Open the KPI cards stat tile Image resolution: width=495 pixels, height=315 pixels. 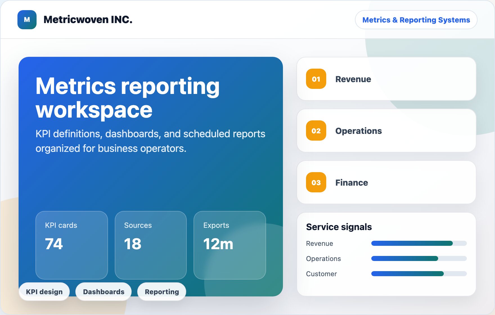pyautogui.click(x=72, y=245)
